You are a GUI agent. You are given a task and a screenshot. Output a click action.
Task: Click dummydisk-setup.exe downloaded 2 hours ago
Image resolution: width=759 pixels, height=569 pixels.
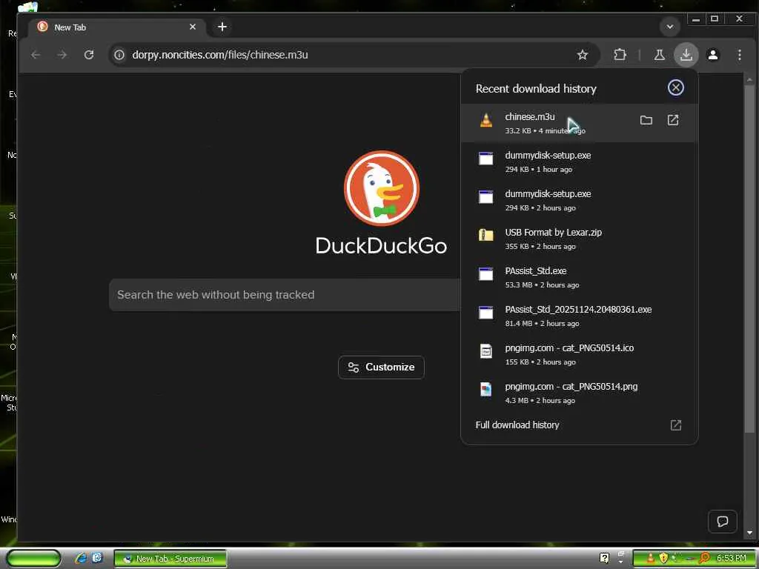pyautogui.click(x=579, y=200)
